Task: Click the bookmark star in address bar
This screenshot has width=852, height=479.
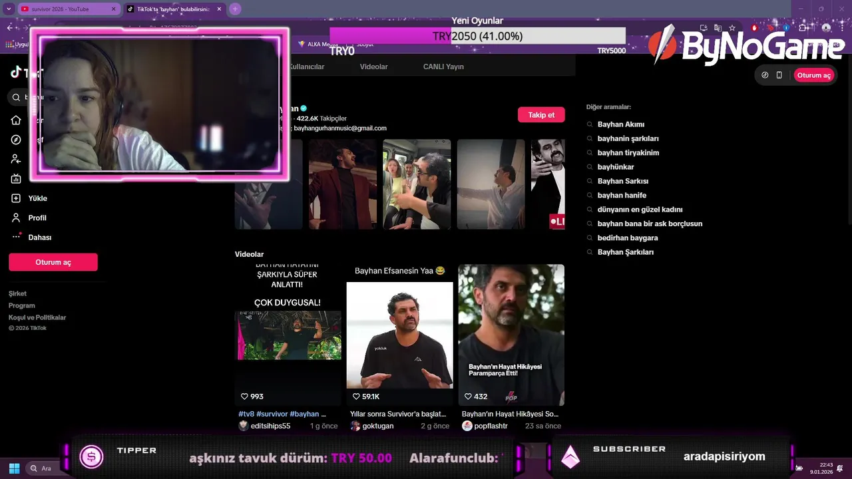Action: click(x=732, y=28)
